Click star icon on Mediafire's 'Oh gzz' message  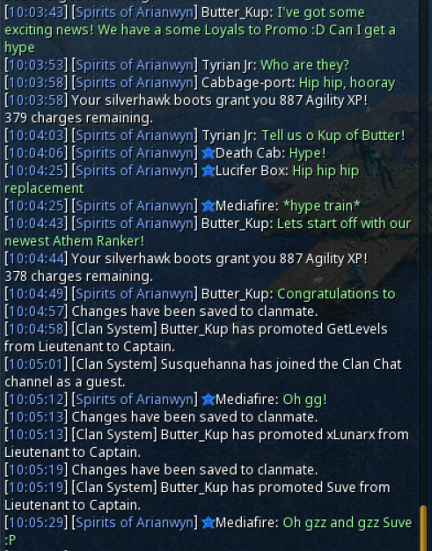click(208, 523)
